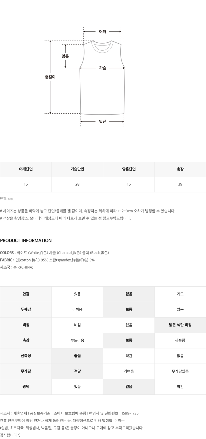Click the 암홀 label on the diagram
The height and width of the screenshot is (439, 206).
pos(65,56)
